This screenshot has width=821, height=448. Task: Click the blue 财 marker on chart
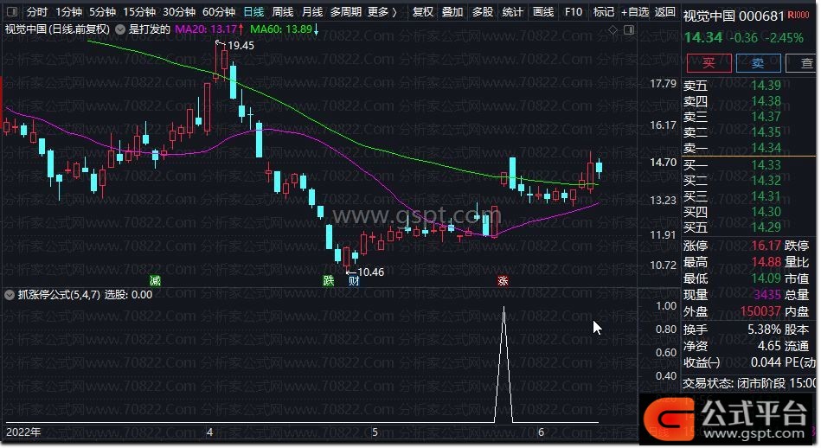354,281
